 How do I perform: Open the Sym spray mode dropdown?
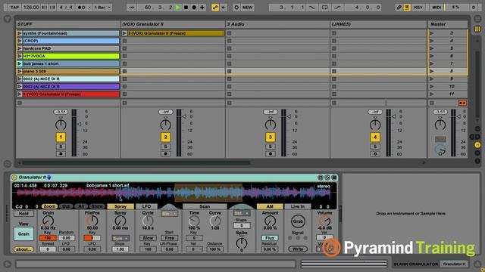tap(120, 239)
